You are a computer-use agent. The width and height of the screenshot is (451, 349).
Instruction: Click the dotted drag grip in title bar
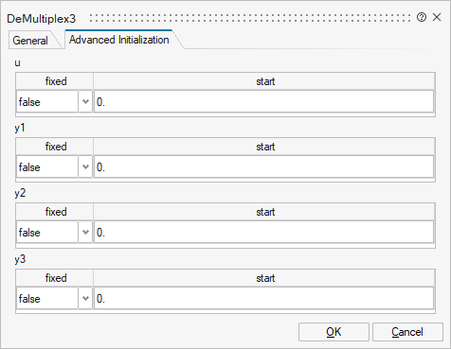point(250,18)
